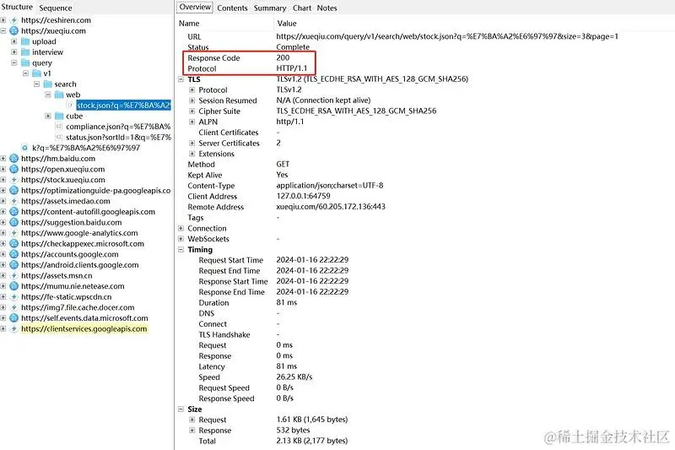675x450 pixels.
Task: Select status.json?sortId request
Action: 118,137
